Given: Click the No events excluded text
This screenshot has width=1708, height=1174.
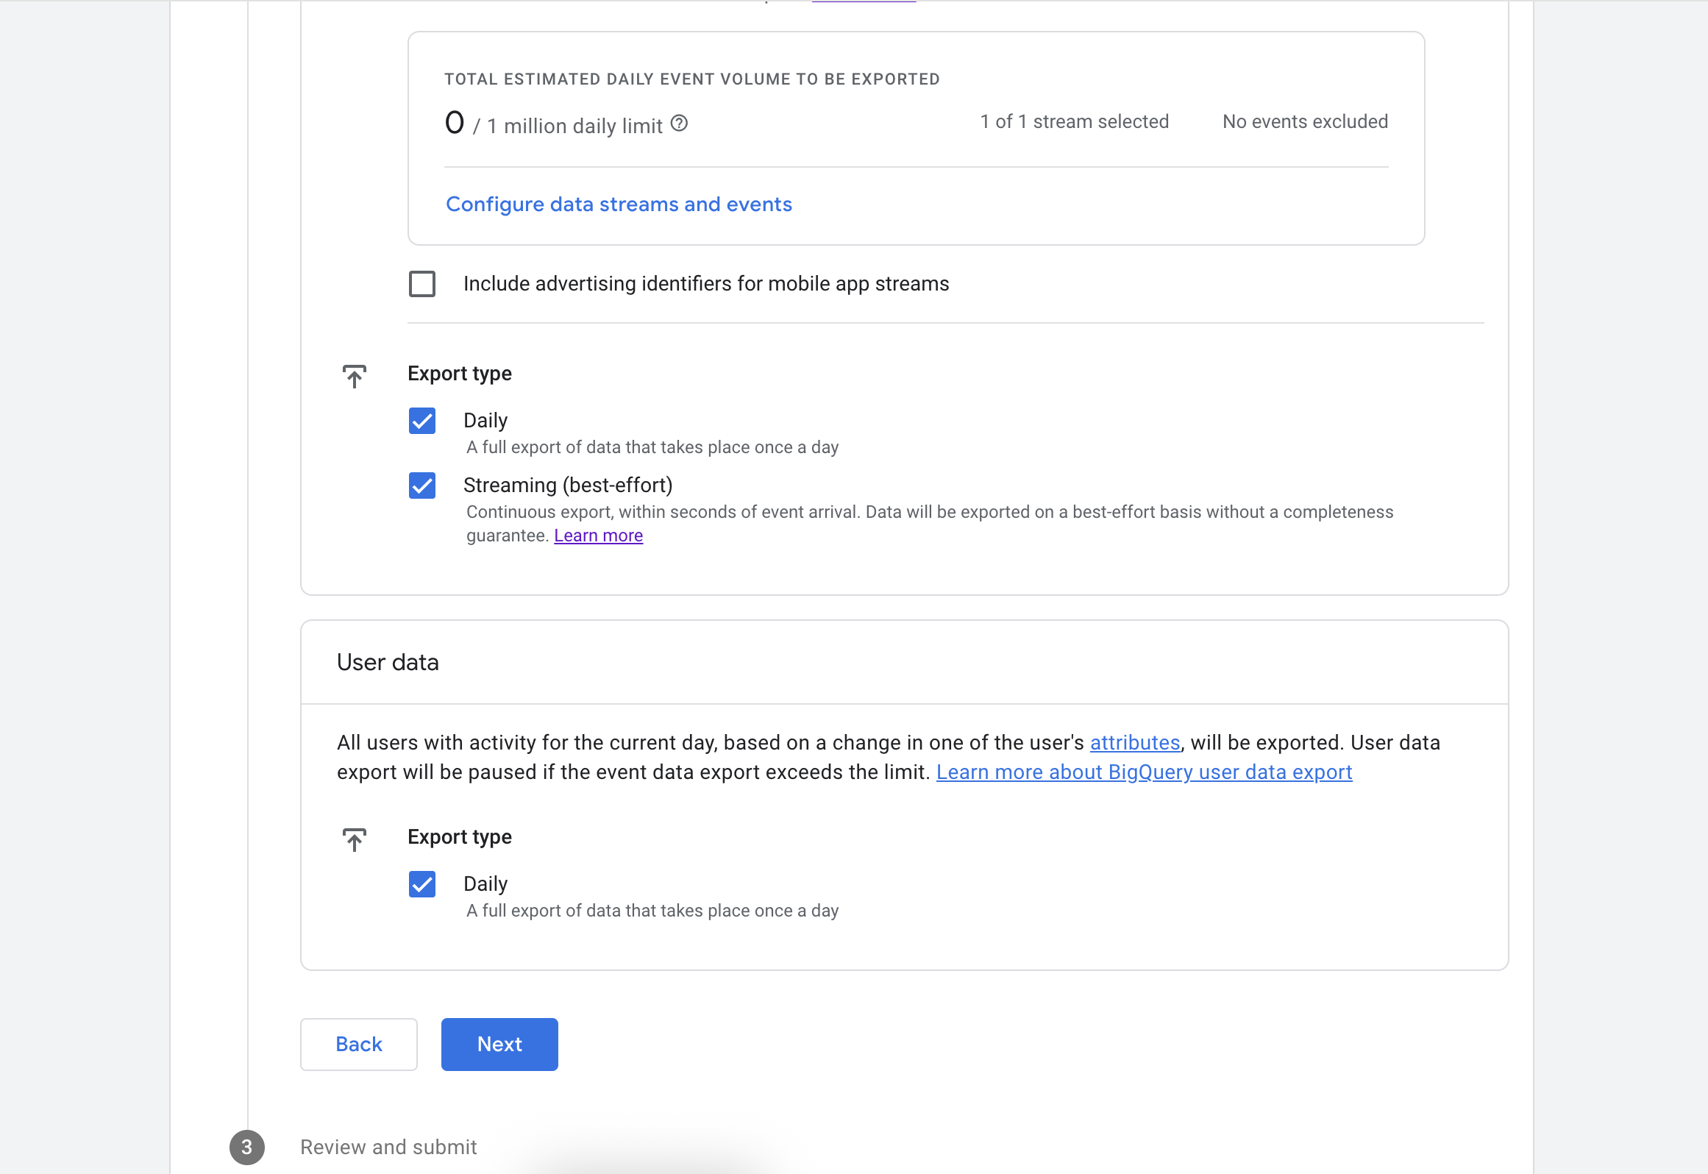Looking at the screenshot, I should coord(1305,121).
